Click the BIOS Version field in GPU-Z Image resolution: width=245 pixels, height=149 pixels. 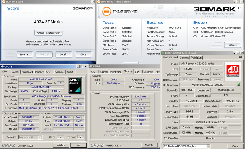pos(207,85)
